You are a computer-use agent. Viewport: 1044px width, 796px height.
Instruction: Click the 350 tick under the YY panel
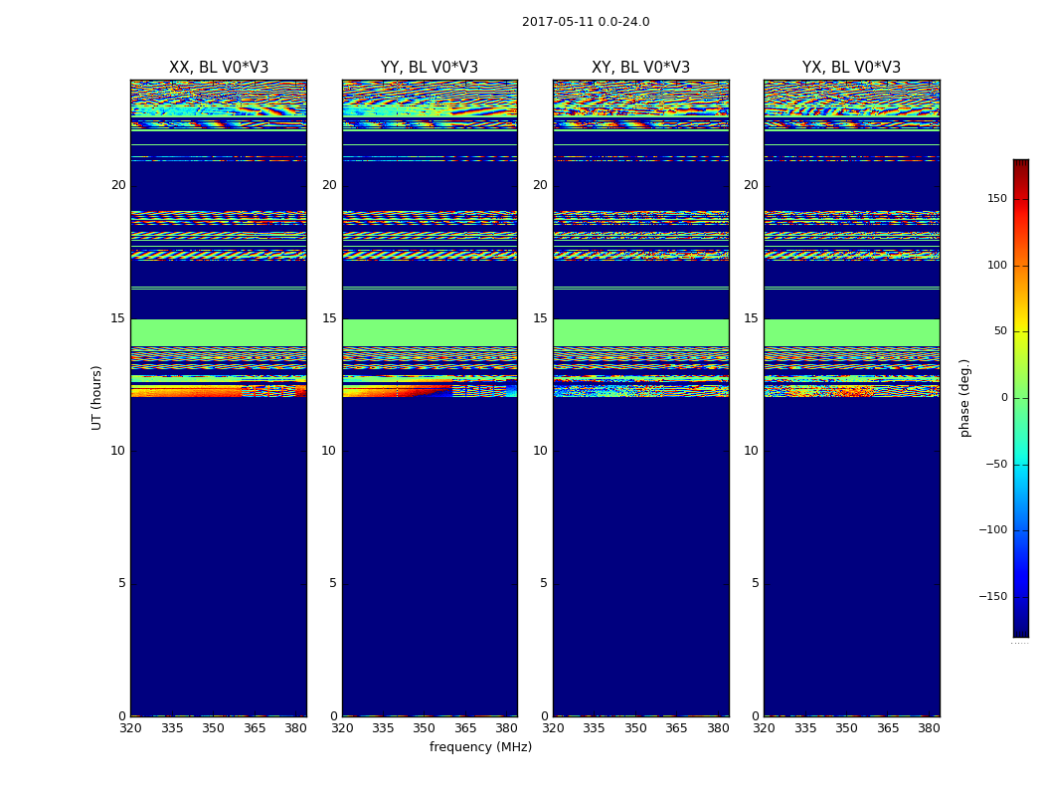(x=424, y=728)
